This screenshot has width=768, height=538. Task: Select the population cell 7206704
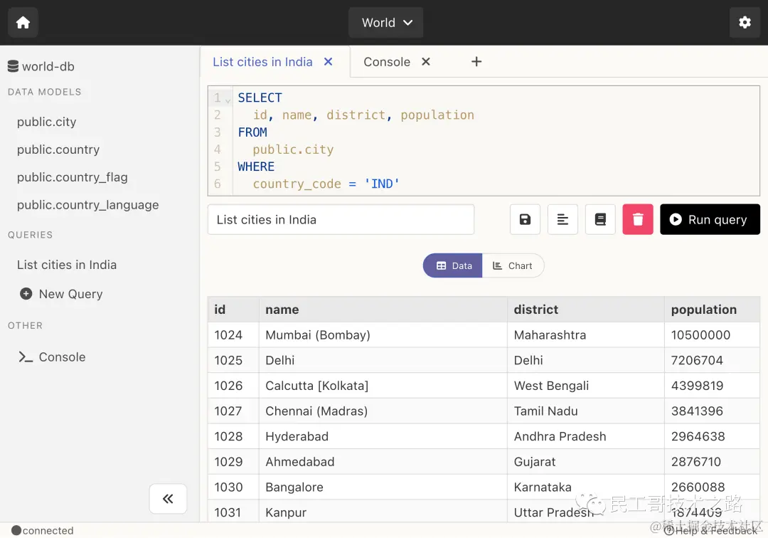(x=712, y=361)
